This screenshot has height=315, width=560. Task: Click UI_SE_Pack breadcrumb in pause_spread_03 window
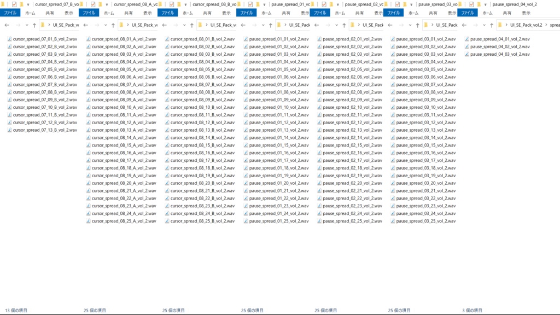click(x=446, y=25)
